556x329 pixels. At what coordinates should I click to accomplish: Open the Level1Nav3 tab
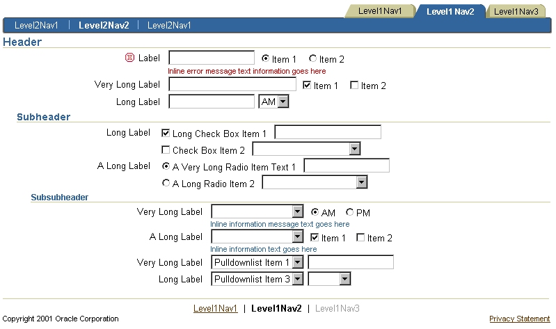click(x=516, y=11)
